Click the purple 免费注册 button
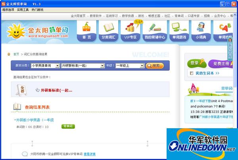The width and height of the screenshot is (238, 160). click(221, 64)
